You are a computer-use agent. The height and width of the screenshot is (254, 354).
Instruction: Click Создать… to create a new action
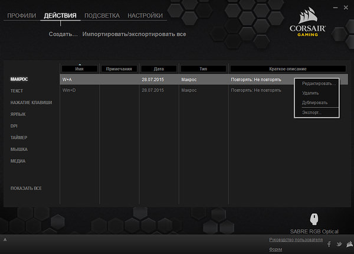[x=63, y=34]
